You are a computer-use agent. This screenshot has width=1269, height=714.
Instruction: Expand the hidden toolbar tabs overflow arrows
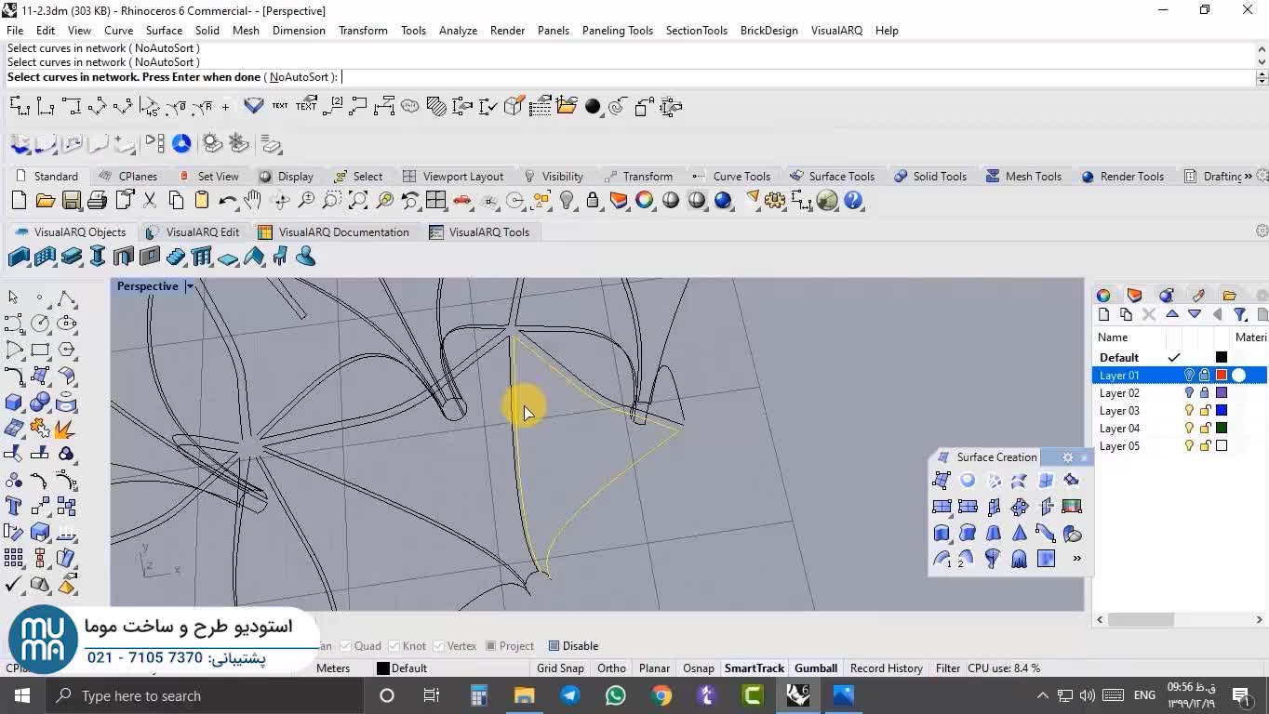tap(1249, 177)
